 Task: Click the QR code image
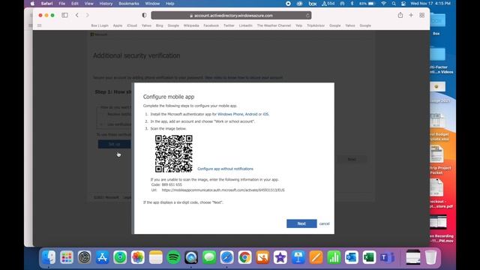(173, 154)
